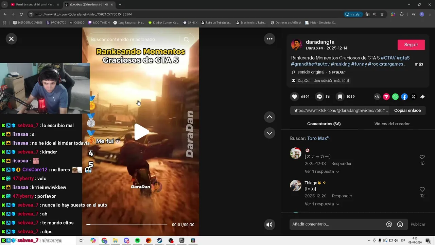This screenshot has width=435, height=245.
Task: Close the TikTok video viewer
Action: (x=11, y=39)
